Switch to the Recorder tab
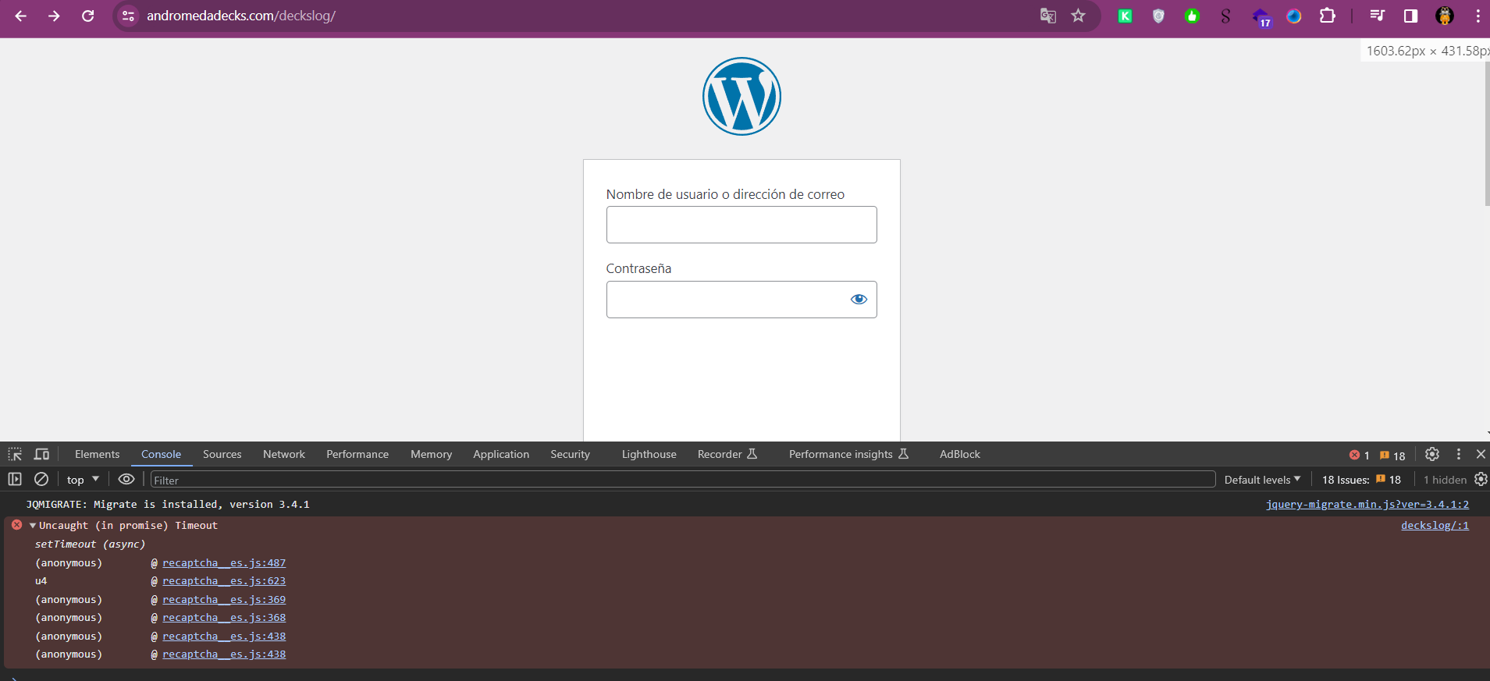 727,454
